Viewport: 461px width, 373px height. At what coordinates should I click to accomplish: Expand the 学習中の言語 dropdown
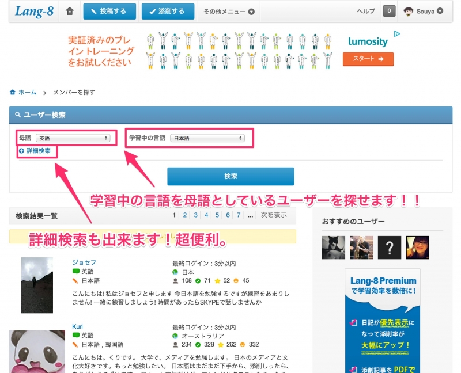click(x=207, y=138)
